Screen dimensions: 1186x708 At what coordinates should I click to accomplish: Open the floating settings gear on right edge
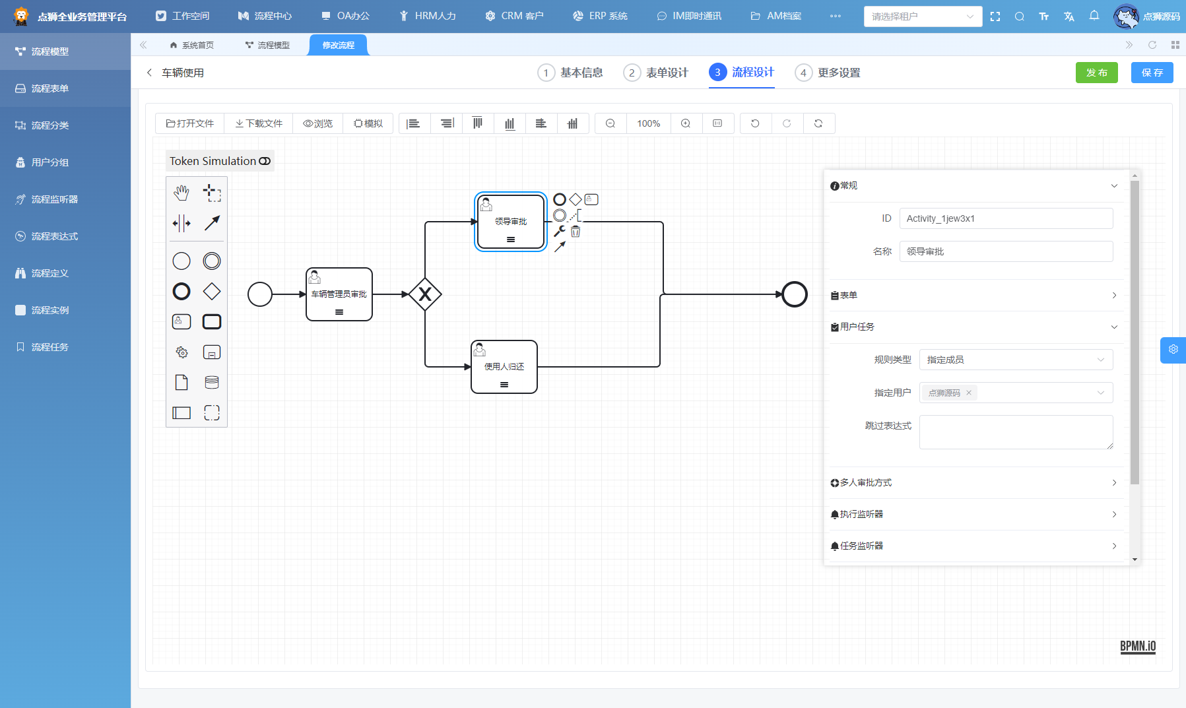(x=1173, y=350)
